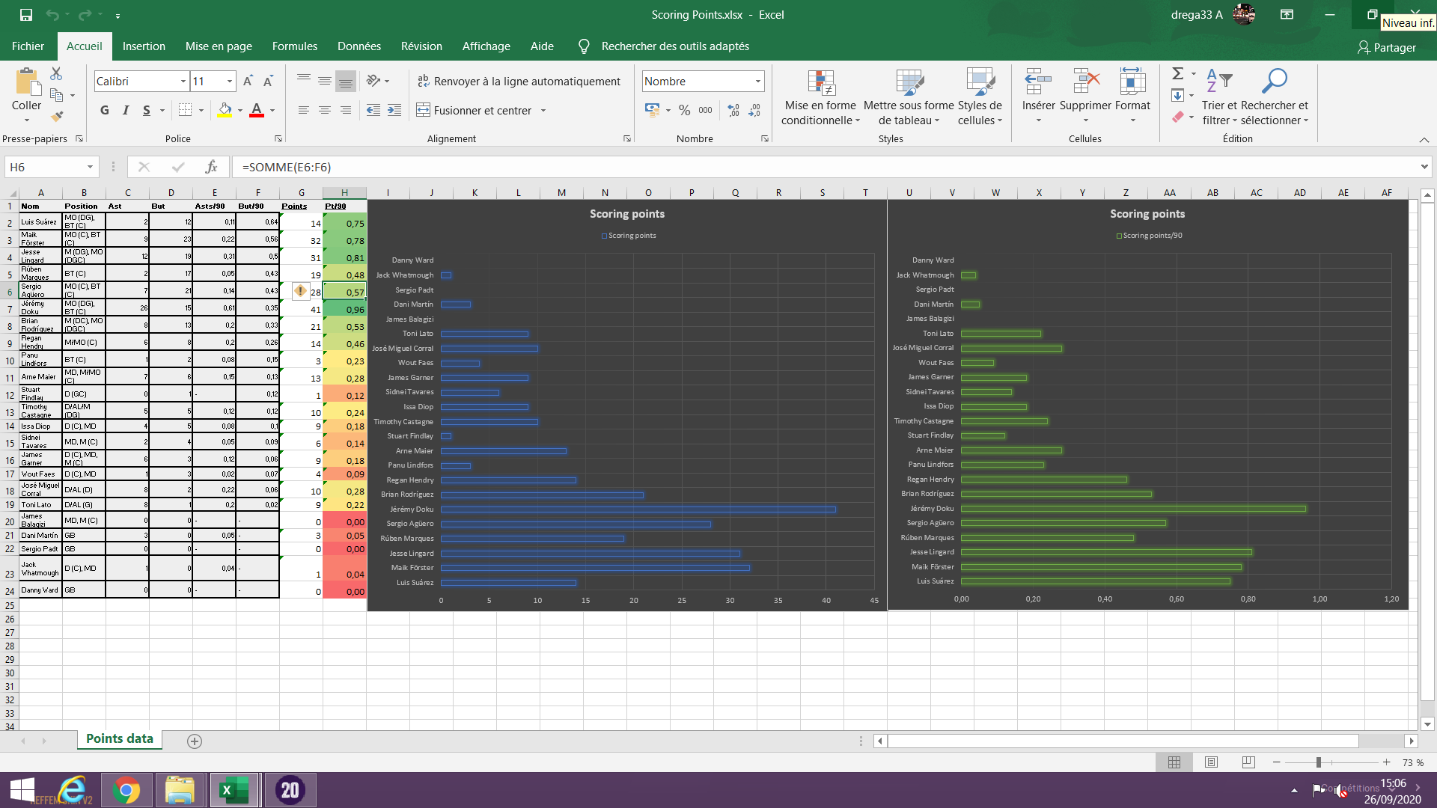
Task: Click the center align text icon
Action: point(324,110)
